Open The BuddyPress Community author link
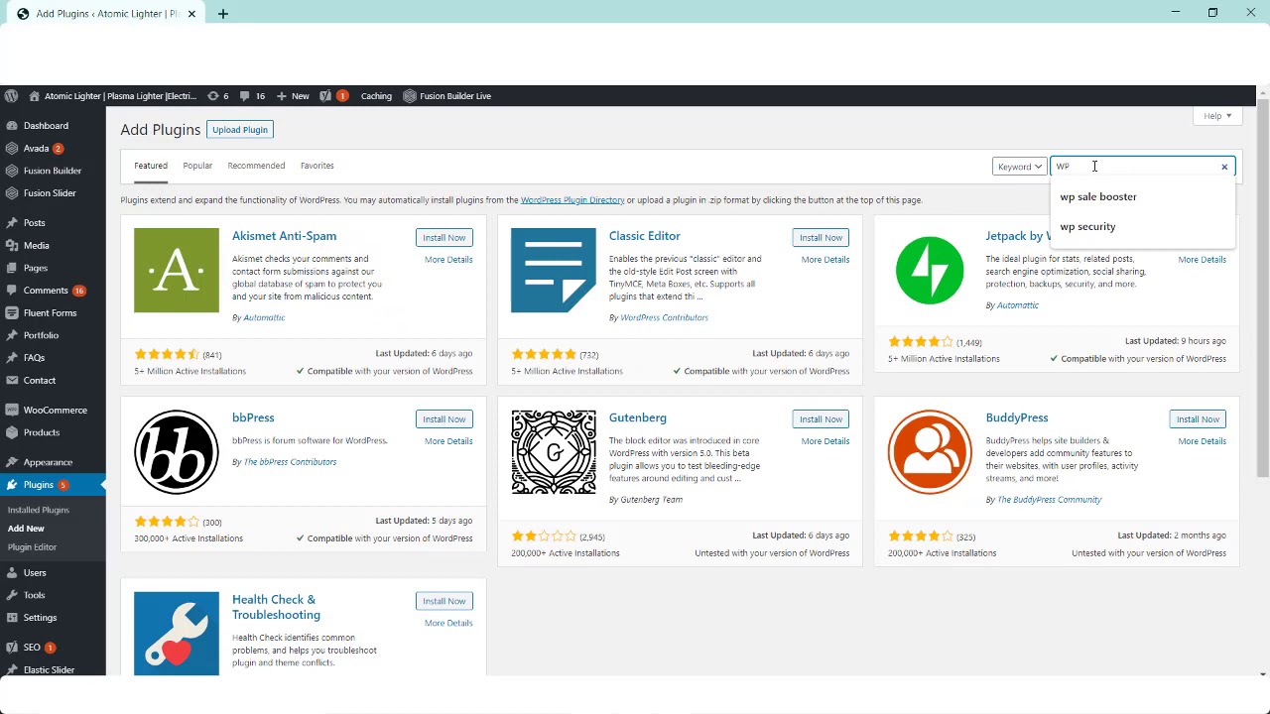The width and height of the screenshot is (1270, 714). pos(1050,500)
